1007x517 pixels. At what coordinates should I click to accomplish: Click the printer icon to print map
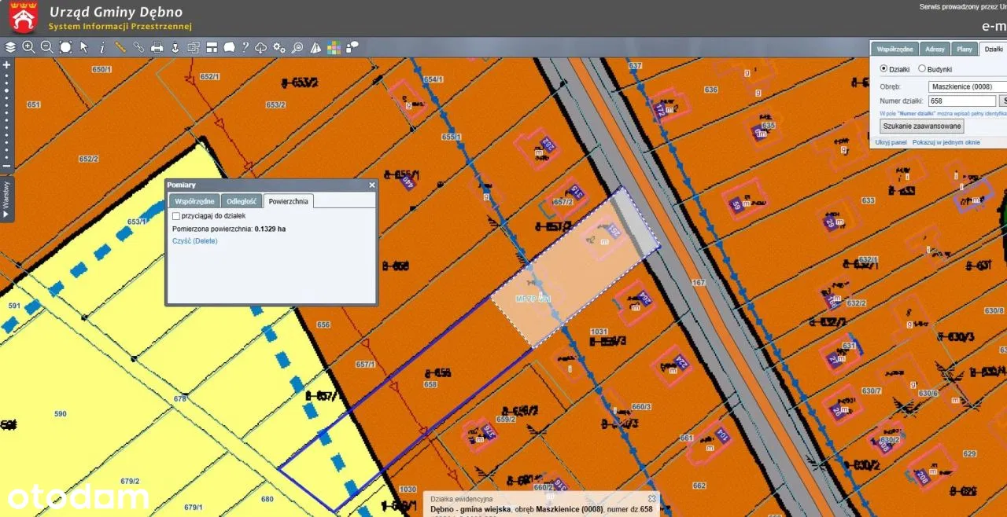tap(157, 47)
